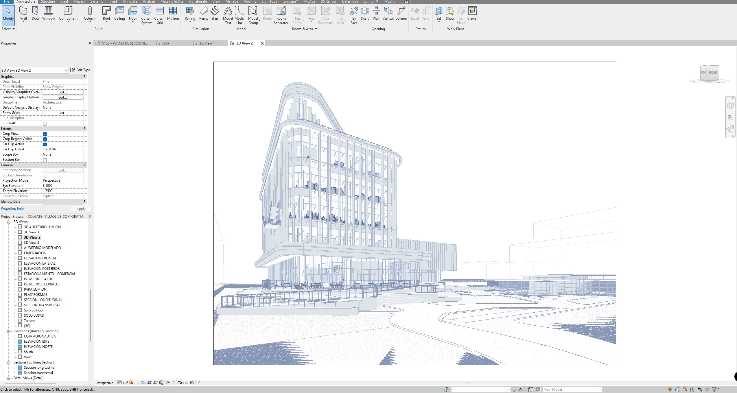Collapse the Graphics properties section

[84, 77]
